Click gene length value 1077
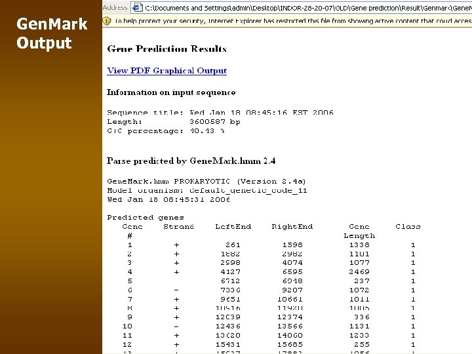 pos(359,263)
